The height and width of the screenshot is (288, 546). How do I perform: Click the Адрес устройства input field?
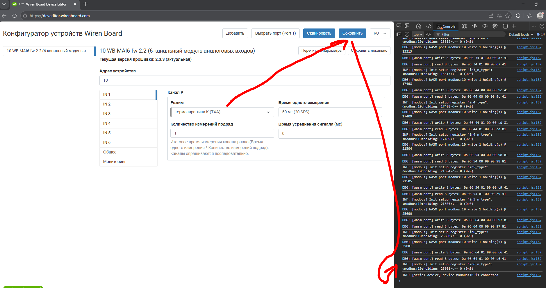(x=245, y=81)
